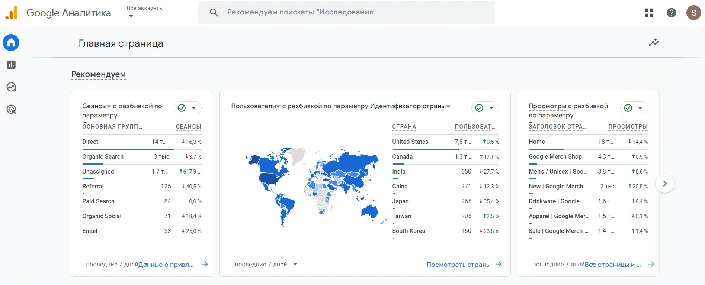
Task: Select the Men's / Unisex row
Action: (588, 172)
